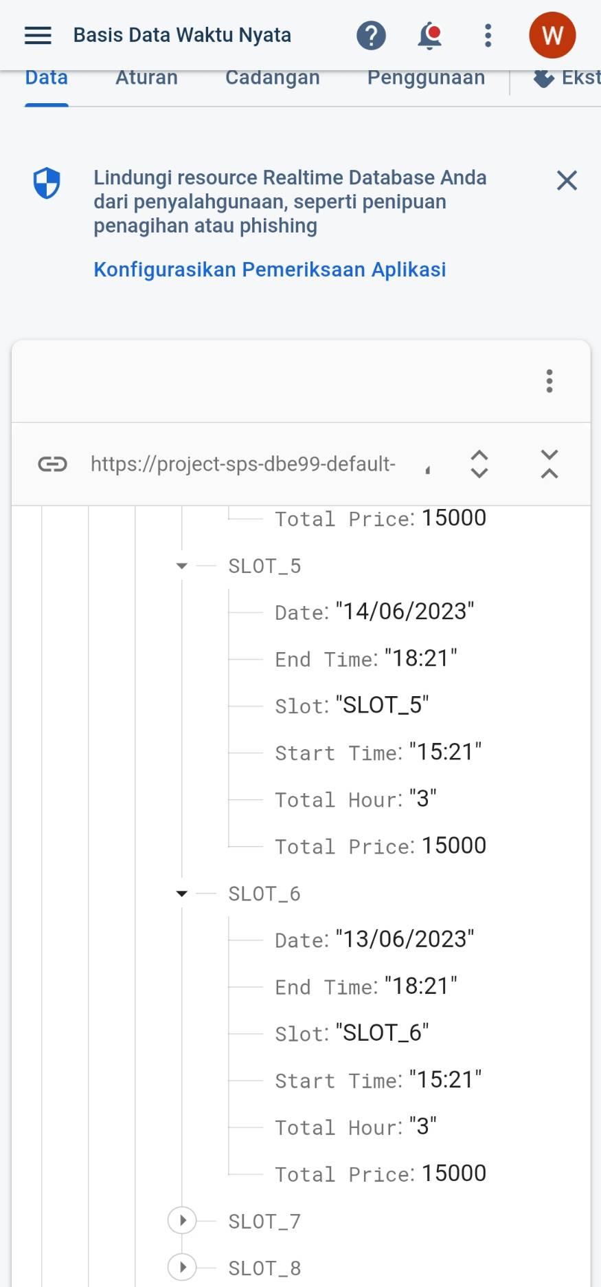The width and height of the screenshot is (601, 1287).
Task: Open the database card three-dot menu
Action: click(x=549, y=381)
